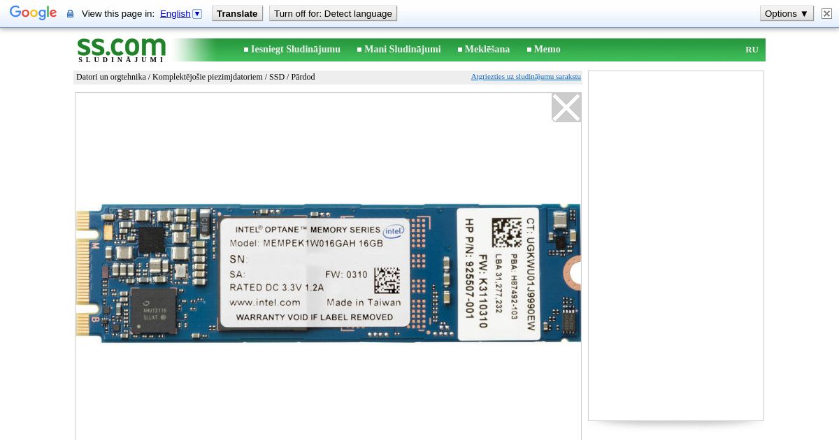This screenshot has width=839, height=440.
Task: Click the Translate button
Action: (x=237, y=13)
